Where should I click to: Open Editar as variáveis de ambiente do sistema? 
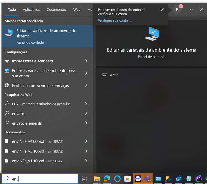(47, 36)
